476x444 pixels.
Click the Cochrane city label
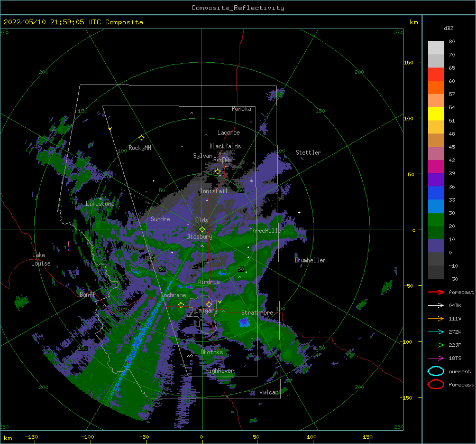point(173,295)
